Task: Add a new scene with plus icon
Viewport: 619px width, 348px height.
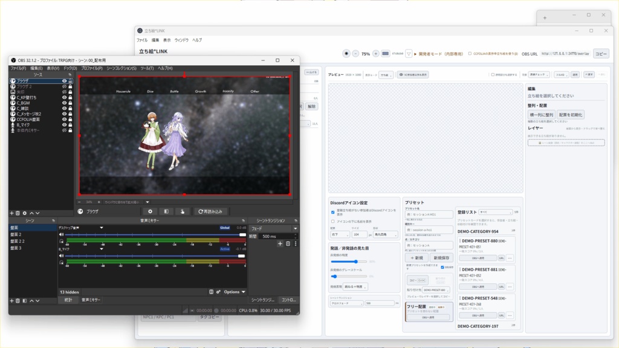Action: 11,301
